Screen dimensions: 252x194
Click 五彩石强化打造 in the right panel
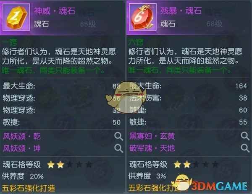(155, 188)
